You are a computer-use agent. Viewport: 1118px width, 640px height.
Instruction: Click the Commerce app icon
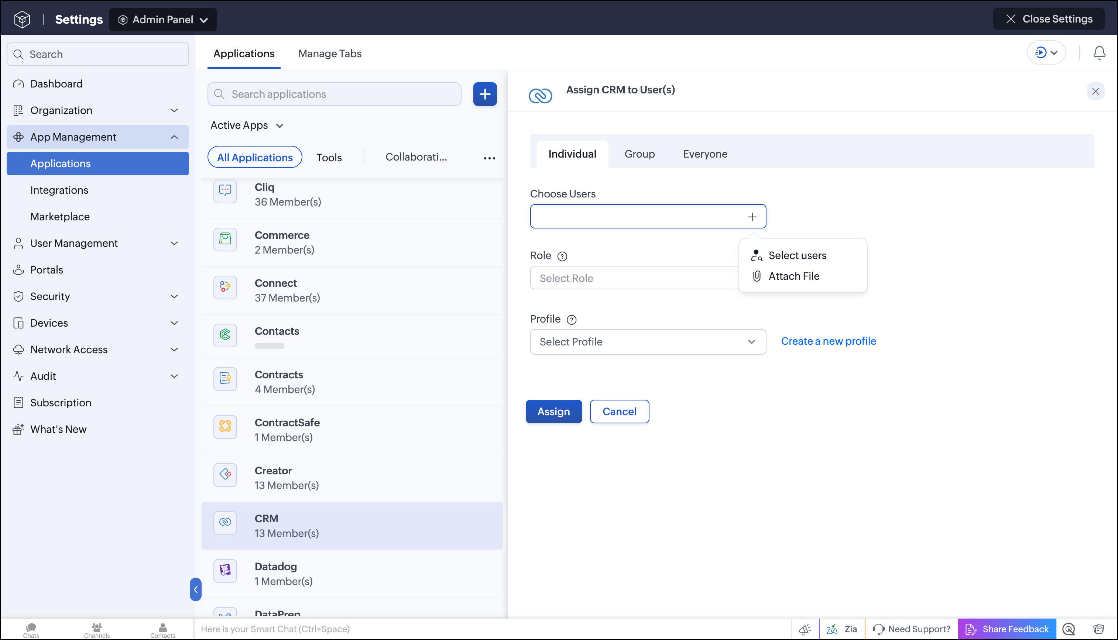tap(225, 239)
